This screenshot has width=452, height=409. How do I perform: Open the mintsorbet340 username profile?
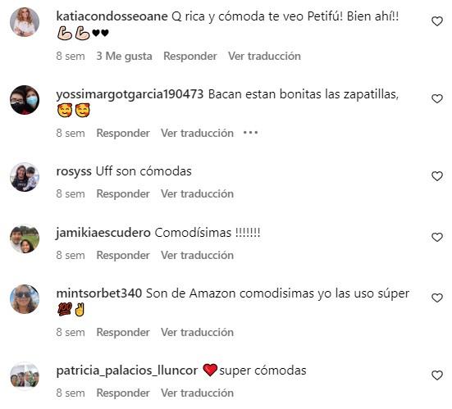(x=99, y=293)
